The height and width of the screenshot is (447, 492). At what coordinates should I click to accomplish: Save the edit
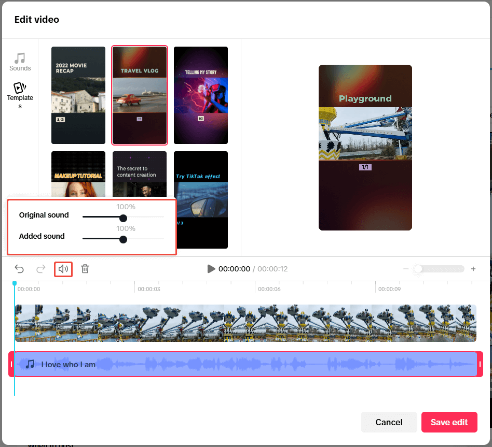coord(449,422)
